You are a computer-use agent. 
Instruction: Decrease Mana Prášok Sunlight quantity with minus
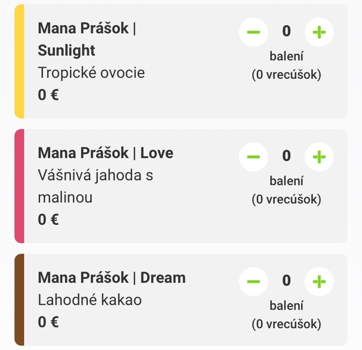click(253, 32)
